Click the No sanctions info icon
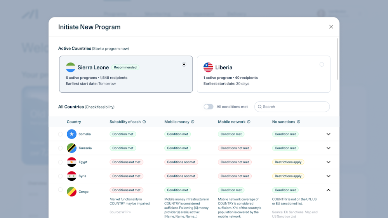Viewport: 388px width, 218px height. [x=298, y=122]
